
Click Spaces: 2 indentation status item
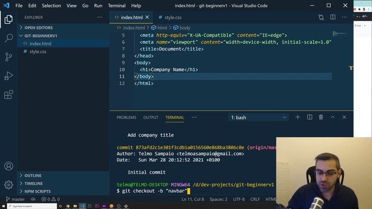click(x=219, y=199)
